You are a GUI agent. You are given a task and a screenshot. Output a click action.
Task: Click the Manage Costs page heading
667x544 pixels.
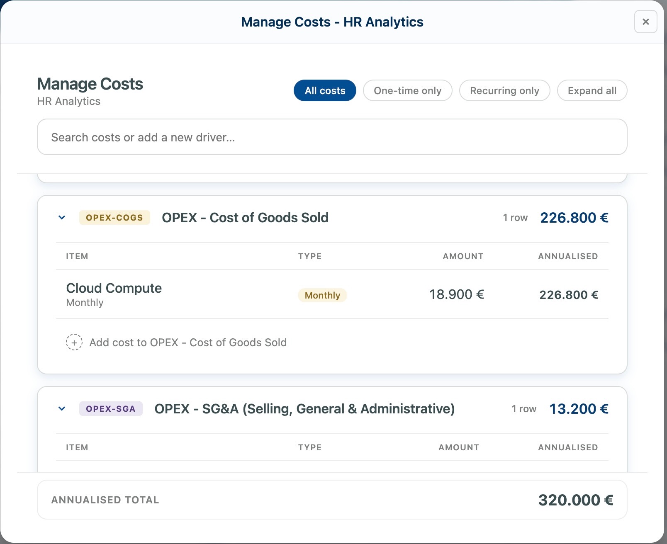90,84
